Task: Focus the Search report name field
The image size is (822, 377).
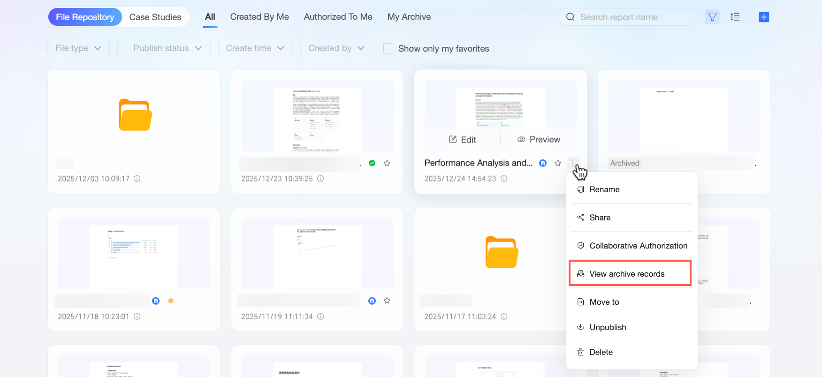Action: 627,17
